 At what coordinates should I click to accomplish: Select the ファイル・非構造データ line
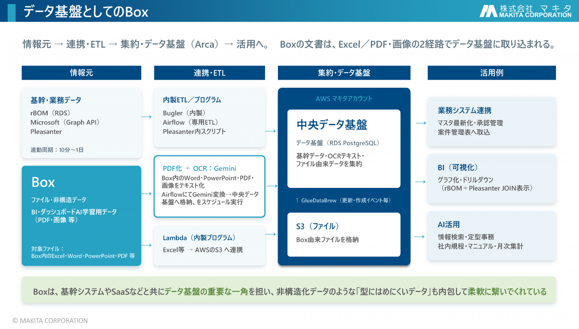tap(59, 200)
